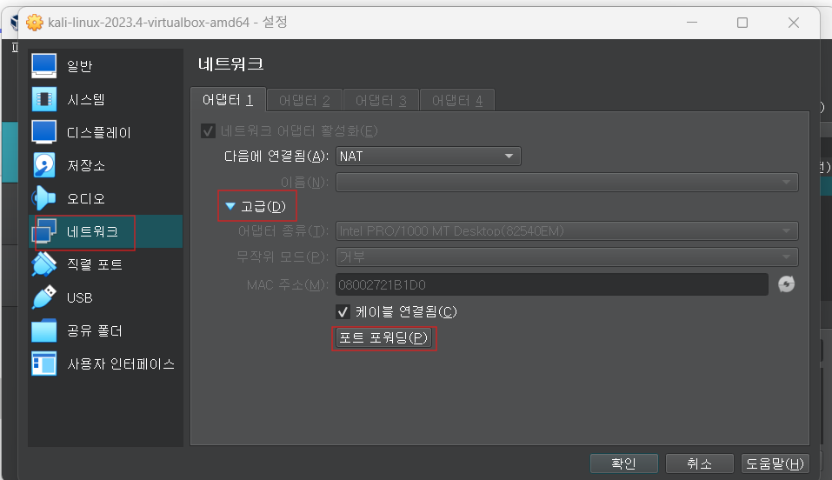Select the 오디오 speaker icon
Viewport: 832px width, 480px height.
tap(44, 198)
